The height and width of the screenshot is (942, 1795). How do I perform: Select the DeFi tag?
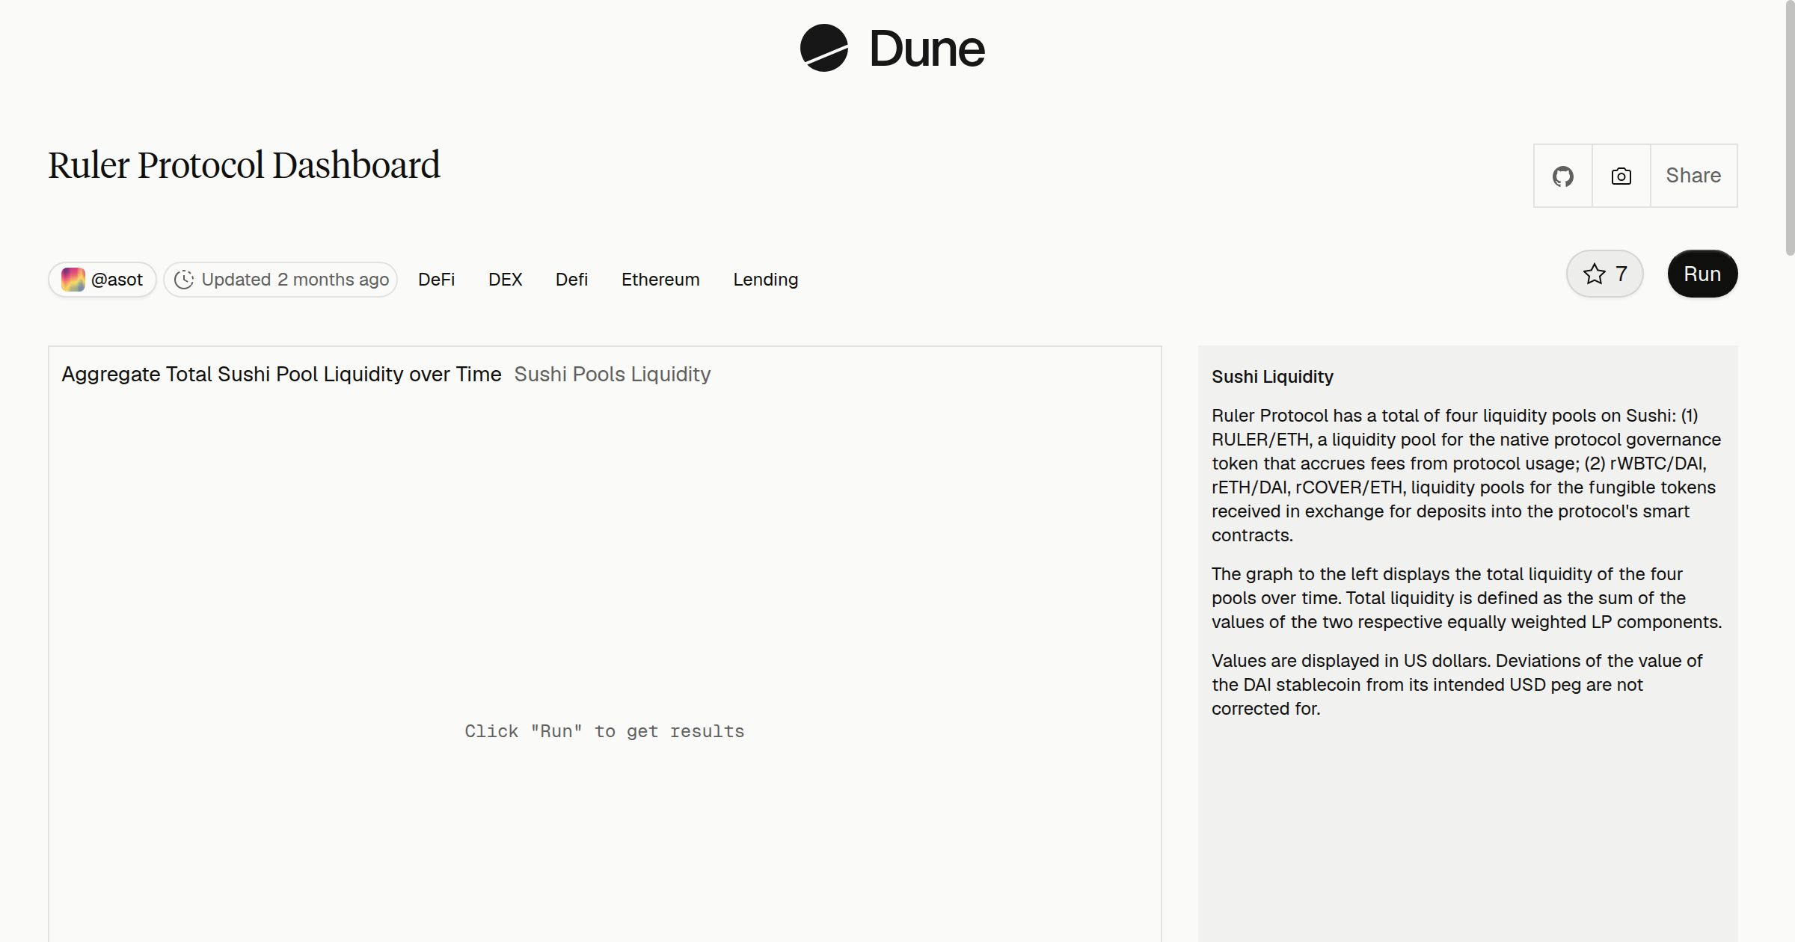(436, 280)
